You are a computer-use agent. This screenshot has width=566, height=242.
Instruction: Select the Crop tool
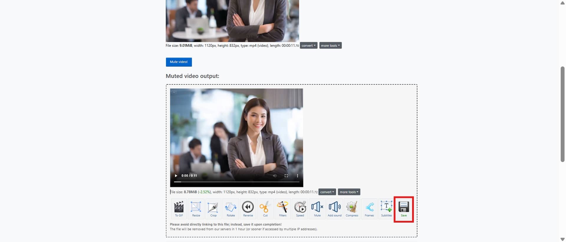(x=213, y=209)
